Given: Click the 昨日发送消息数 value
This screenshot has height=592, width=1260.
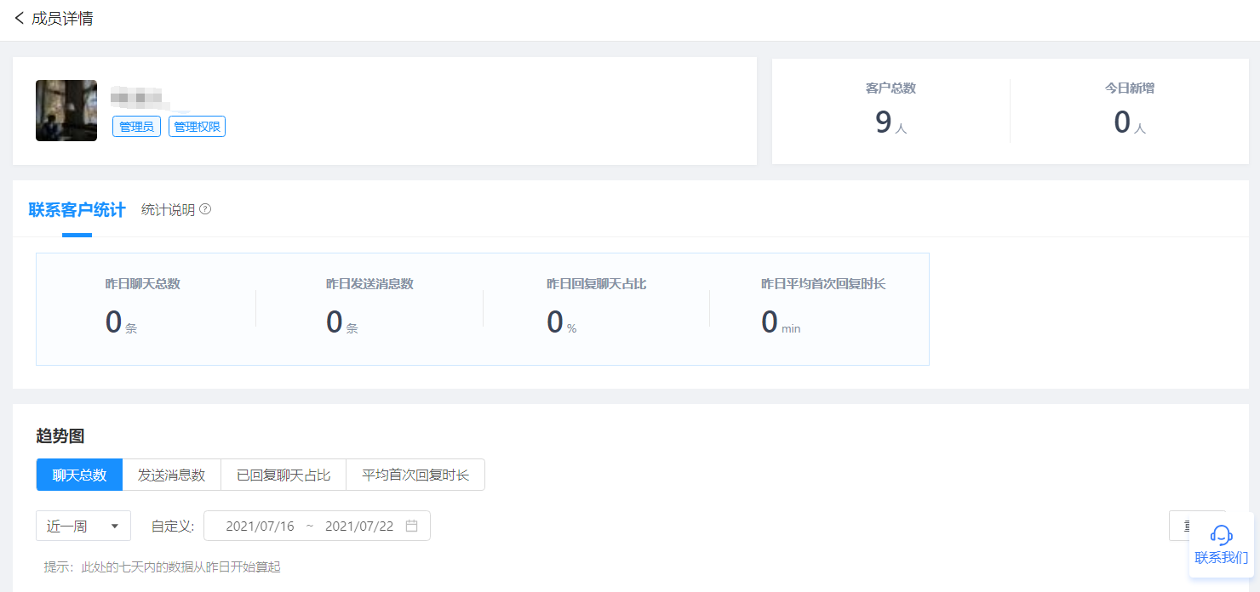Looking at the screenshot, I should click(341, 322).
